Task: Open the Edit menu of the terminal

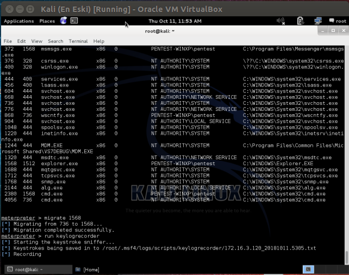Action: tap(21, 41)
